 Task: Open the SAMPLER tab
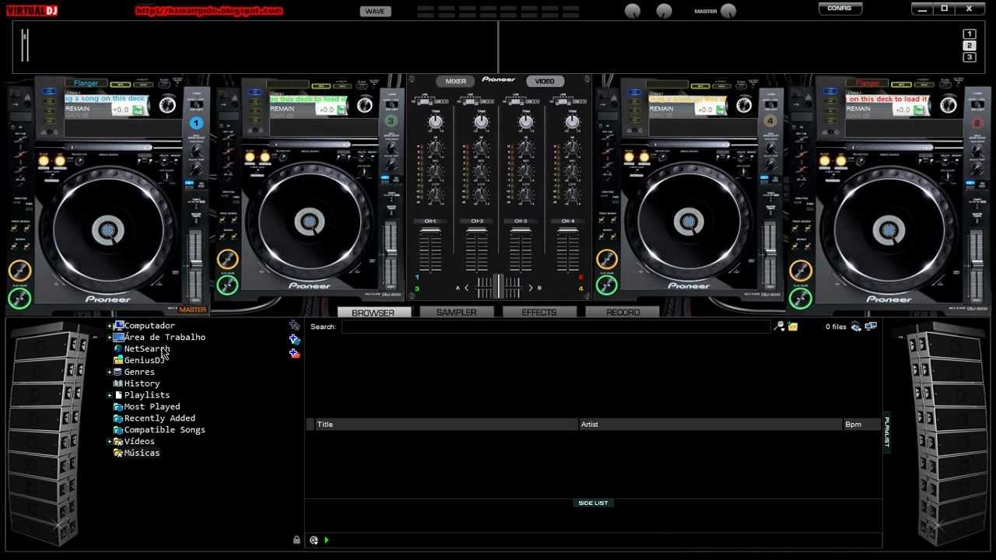[x=457, y=312]
